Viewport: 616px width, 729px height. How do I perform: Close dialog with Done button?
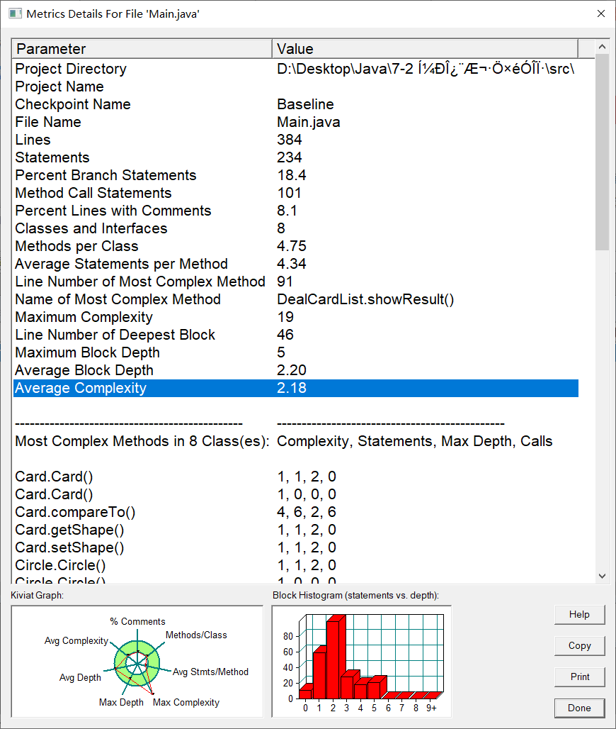pos(579,708)
